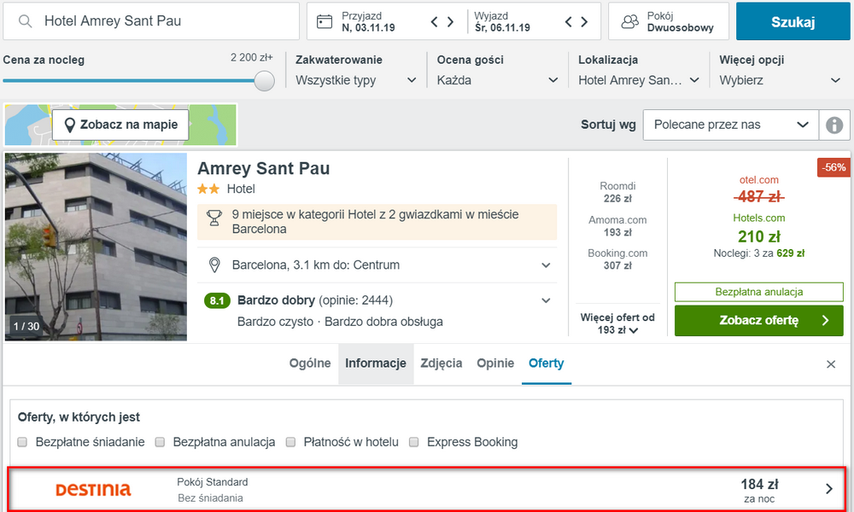Image resolution: width=854 pixels, height=512 pixels.
Task: Expand Więcej ofert od 193 zł
Action: (x=617, y=323)
